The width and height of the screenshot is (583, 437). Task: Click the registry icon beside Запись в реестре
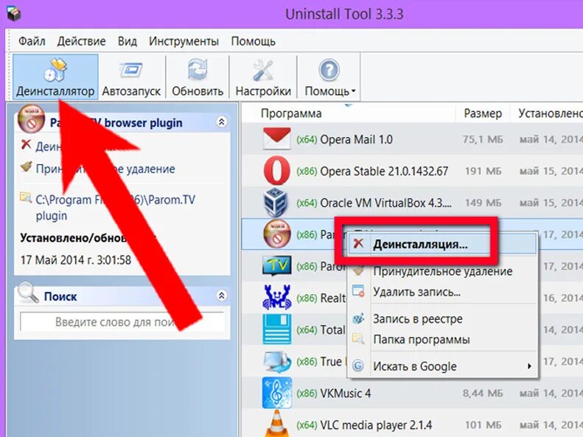358,318
